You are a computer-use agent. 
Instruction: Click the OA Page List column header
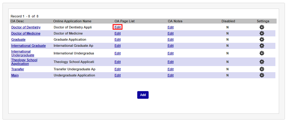pos(125,21)
